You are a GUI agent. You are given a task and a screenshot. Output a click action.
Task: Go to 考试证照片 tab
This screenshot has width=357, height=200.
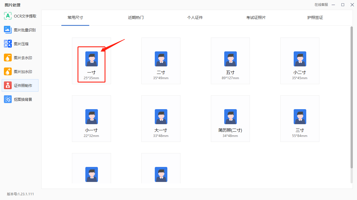point(256,17)
